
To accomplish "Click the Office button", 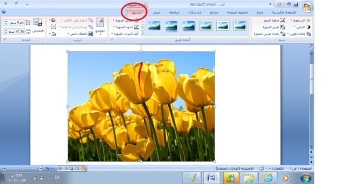I will click(x=307, y=7).
